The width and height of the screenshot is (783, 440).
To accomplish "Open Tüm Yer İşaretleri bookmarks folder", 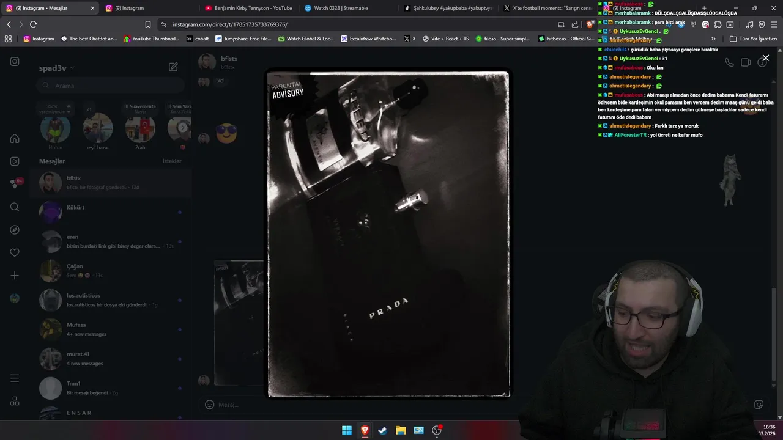I will (x=753, y=38).
